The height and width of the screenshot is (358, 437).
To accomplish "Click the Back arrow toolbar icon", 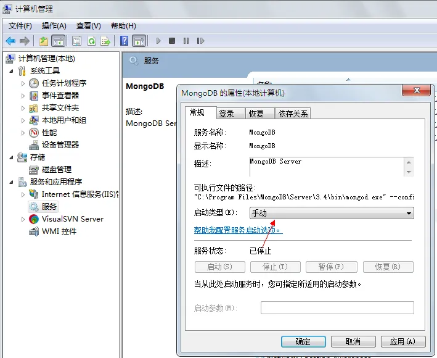I will [10, 41].
